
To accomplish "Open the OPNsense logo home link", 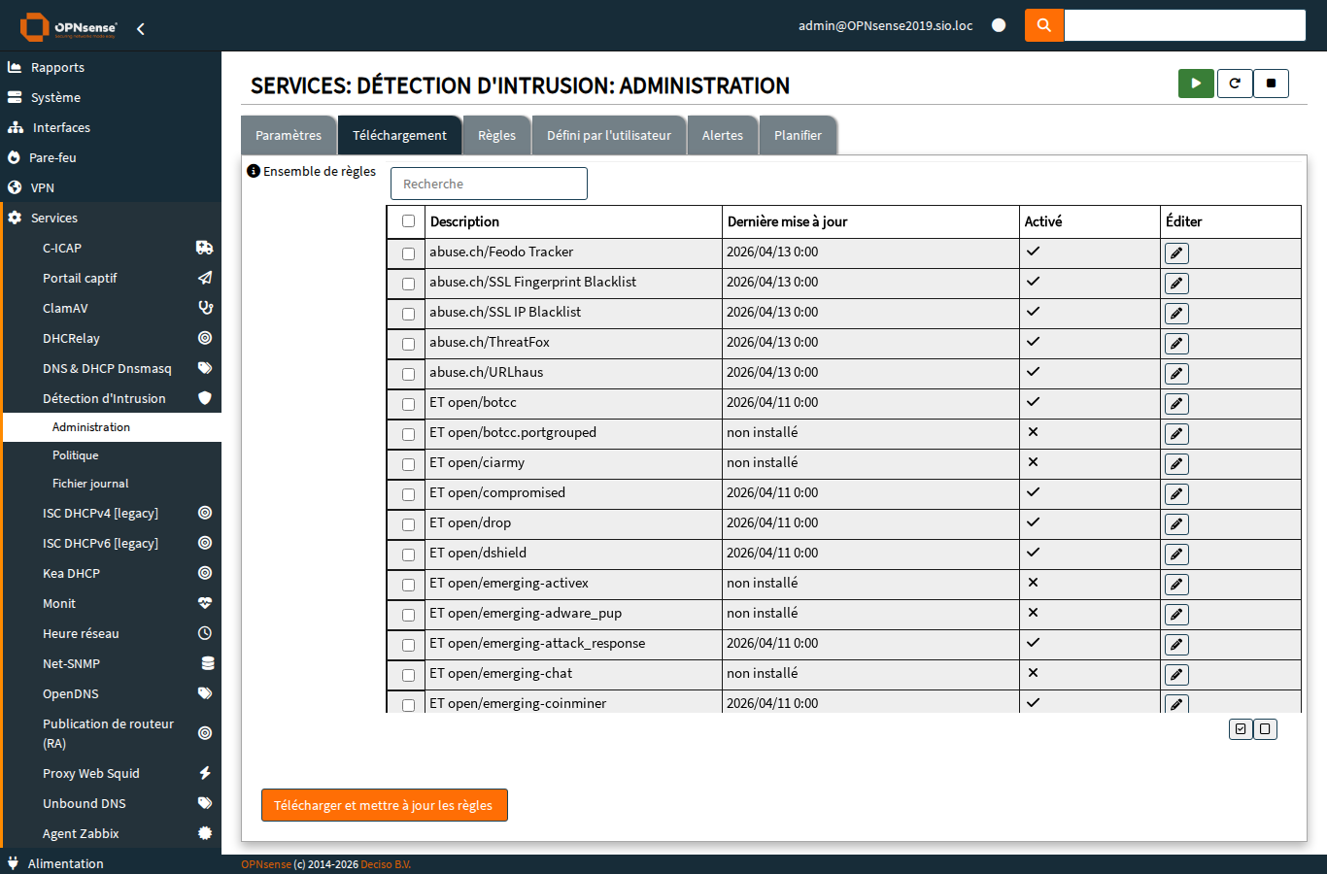I will [68, 26].
